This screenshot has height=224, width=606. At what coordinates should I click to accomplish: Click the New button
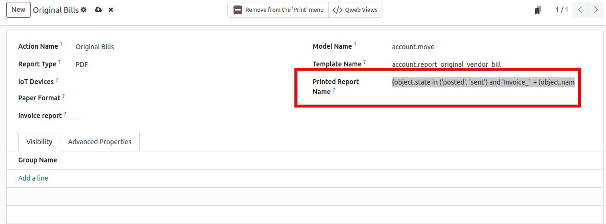pyautogui.click(x=18, y=10)
